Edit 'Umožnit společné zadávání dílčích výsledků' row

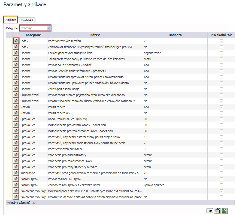click(x=16, y=101)
